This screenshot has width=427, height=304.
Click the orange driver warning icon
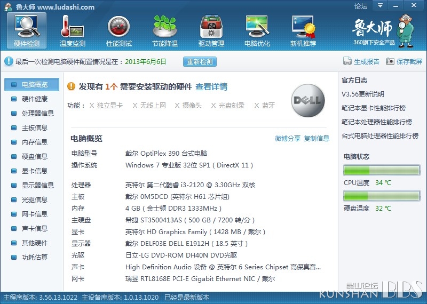click(71, 86)
